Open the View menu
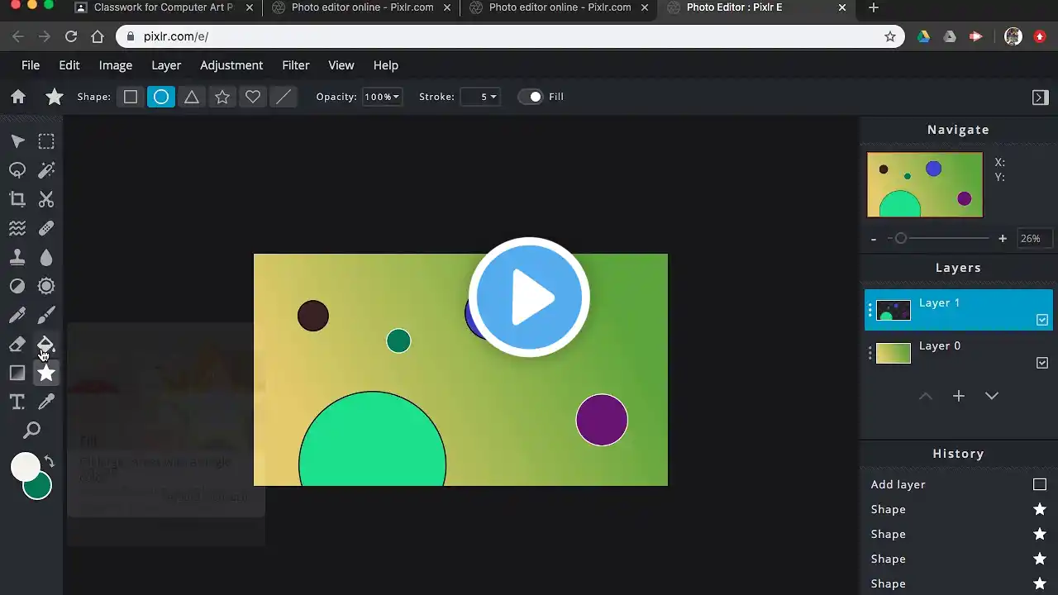The width and height of the screenshot is (1058, 595). coord(341,65)
